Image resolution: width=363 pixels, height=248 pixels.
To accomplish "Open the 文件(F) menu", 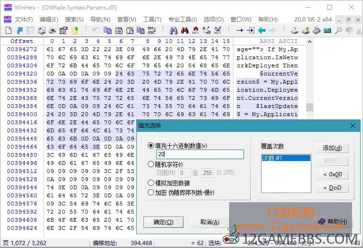I will click(24, 20).
